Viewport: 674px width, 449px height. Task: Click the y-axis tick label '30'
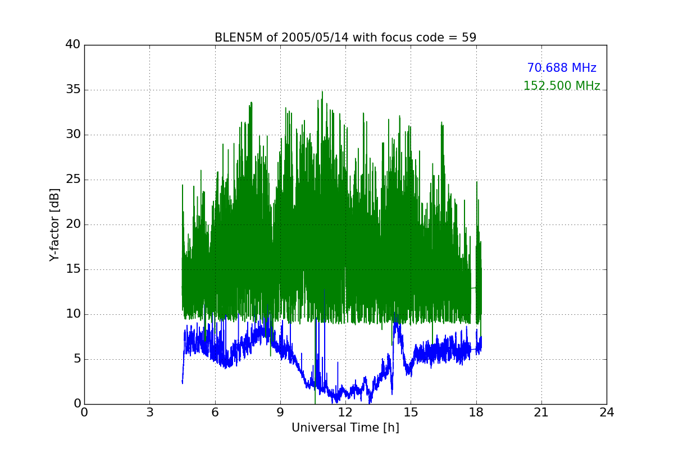tap(73, 135)
